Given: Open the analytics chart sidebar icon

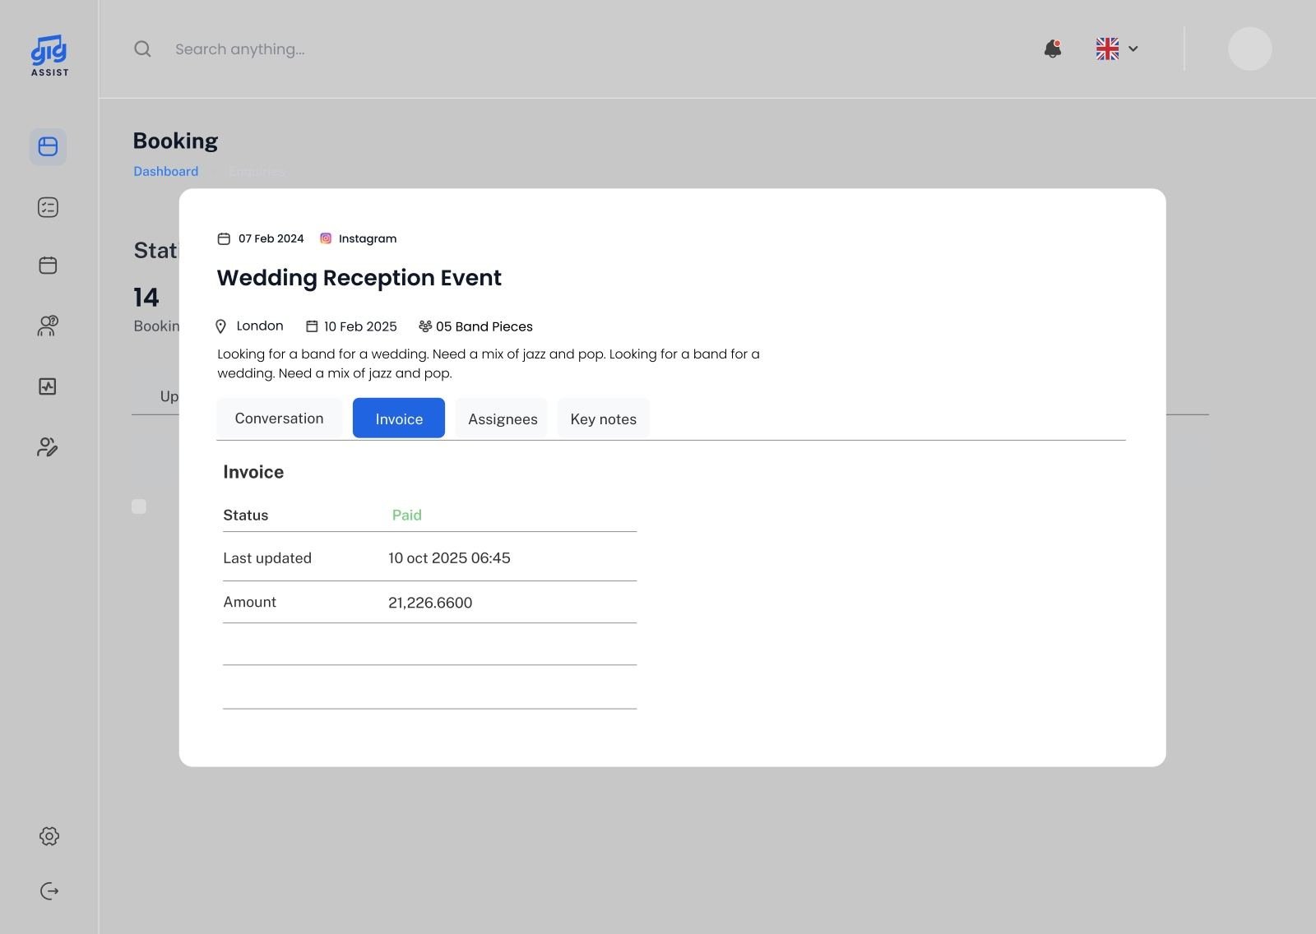Looking at the screenshot, I should tap(48, 386).
